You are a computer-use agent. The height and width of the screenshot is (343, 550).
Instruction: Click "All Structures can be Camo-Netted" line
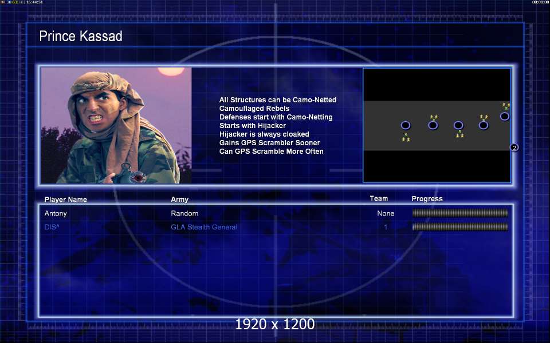pos(278,99)
